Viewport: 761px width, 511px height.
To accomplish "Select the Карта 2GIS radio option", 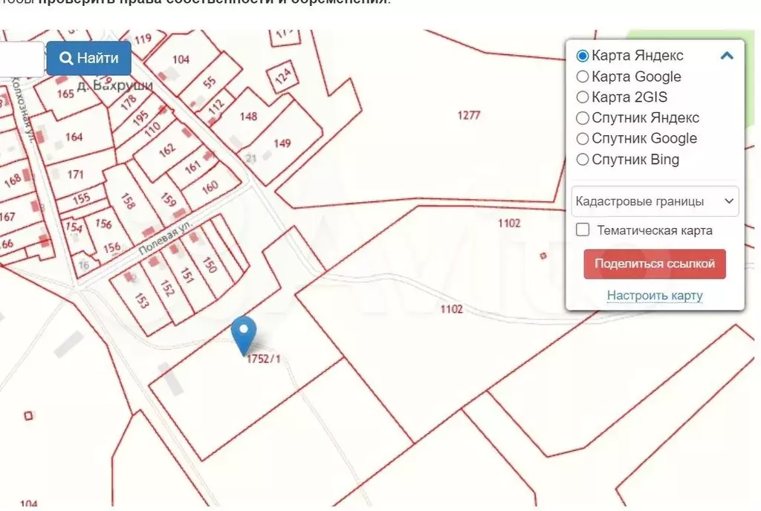I will (x=583, y=97).
